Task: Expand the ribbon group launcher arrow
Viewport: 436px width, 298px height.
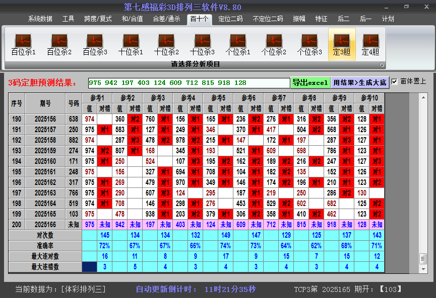Action: (x=382, y=65)
